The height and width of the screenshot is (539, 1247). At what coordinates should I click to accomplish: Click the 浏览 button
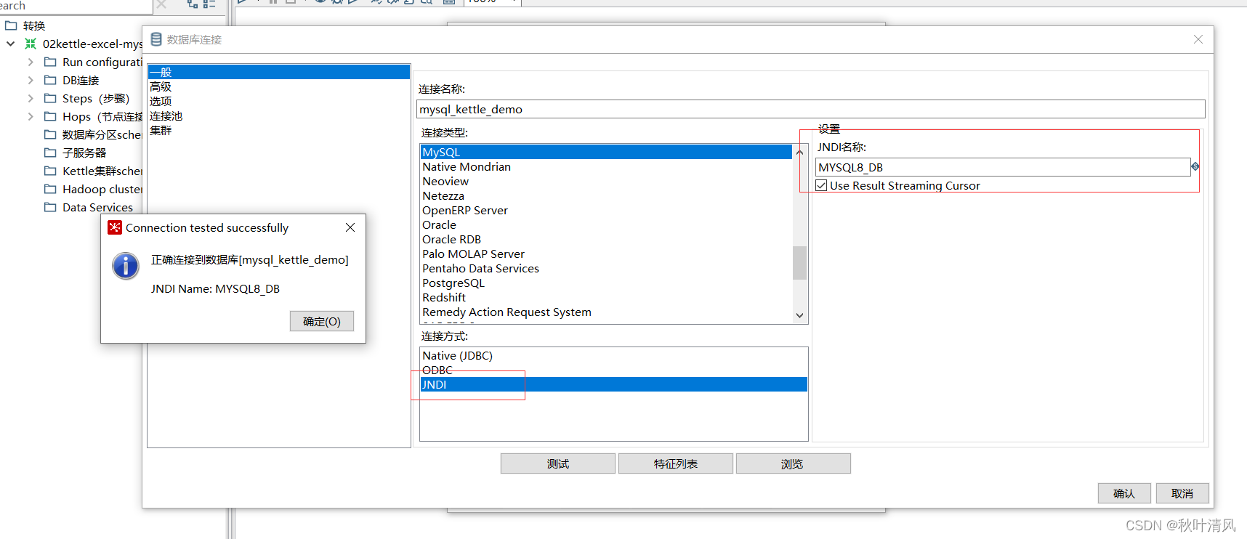[793, 463]
